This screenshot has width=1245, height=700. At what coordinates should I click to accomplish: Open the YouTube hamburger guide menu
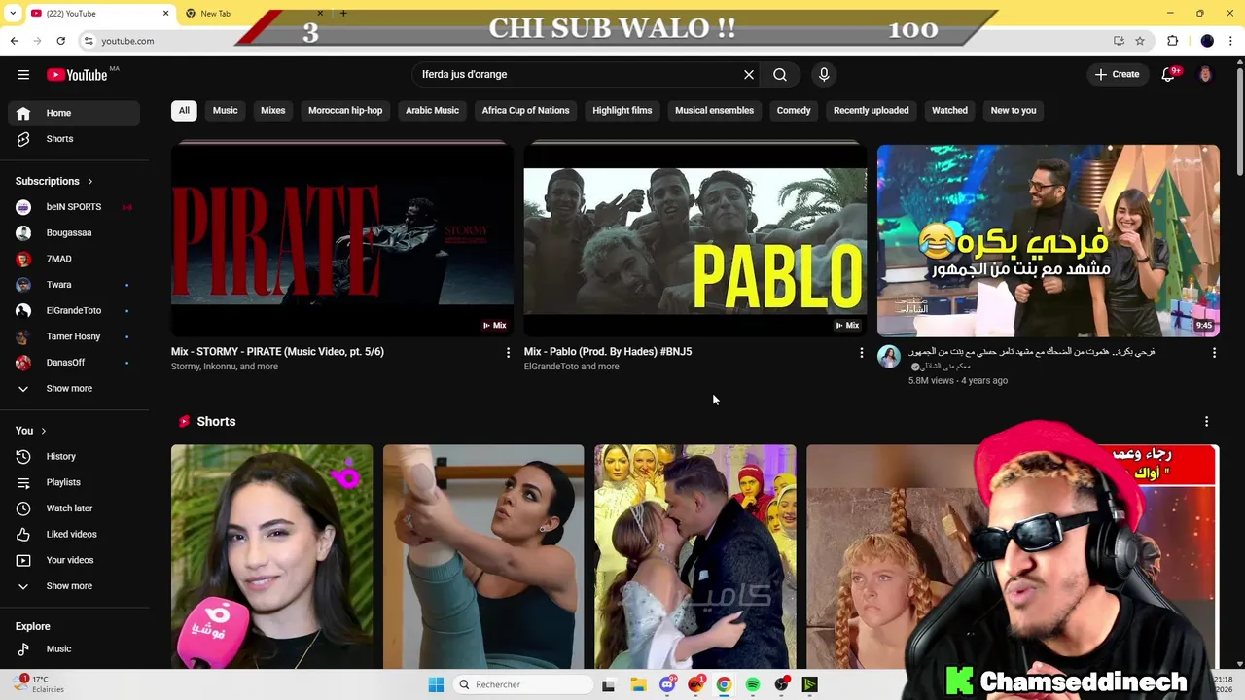23,75
